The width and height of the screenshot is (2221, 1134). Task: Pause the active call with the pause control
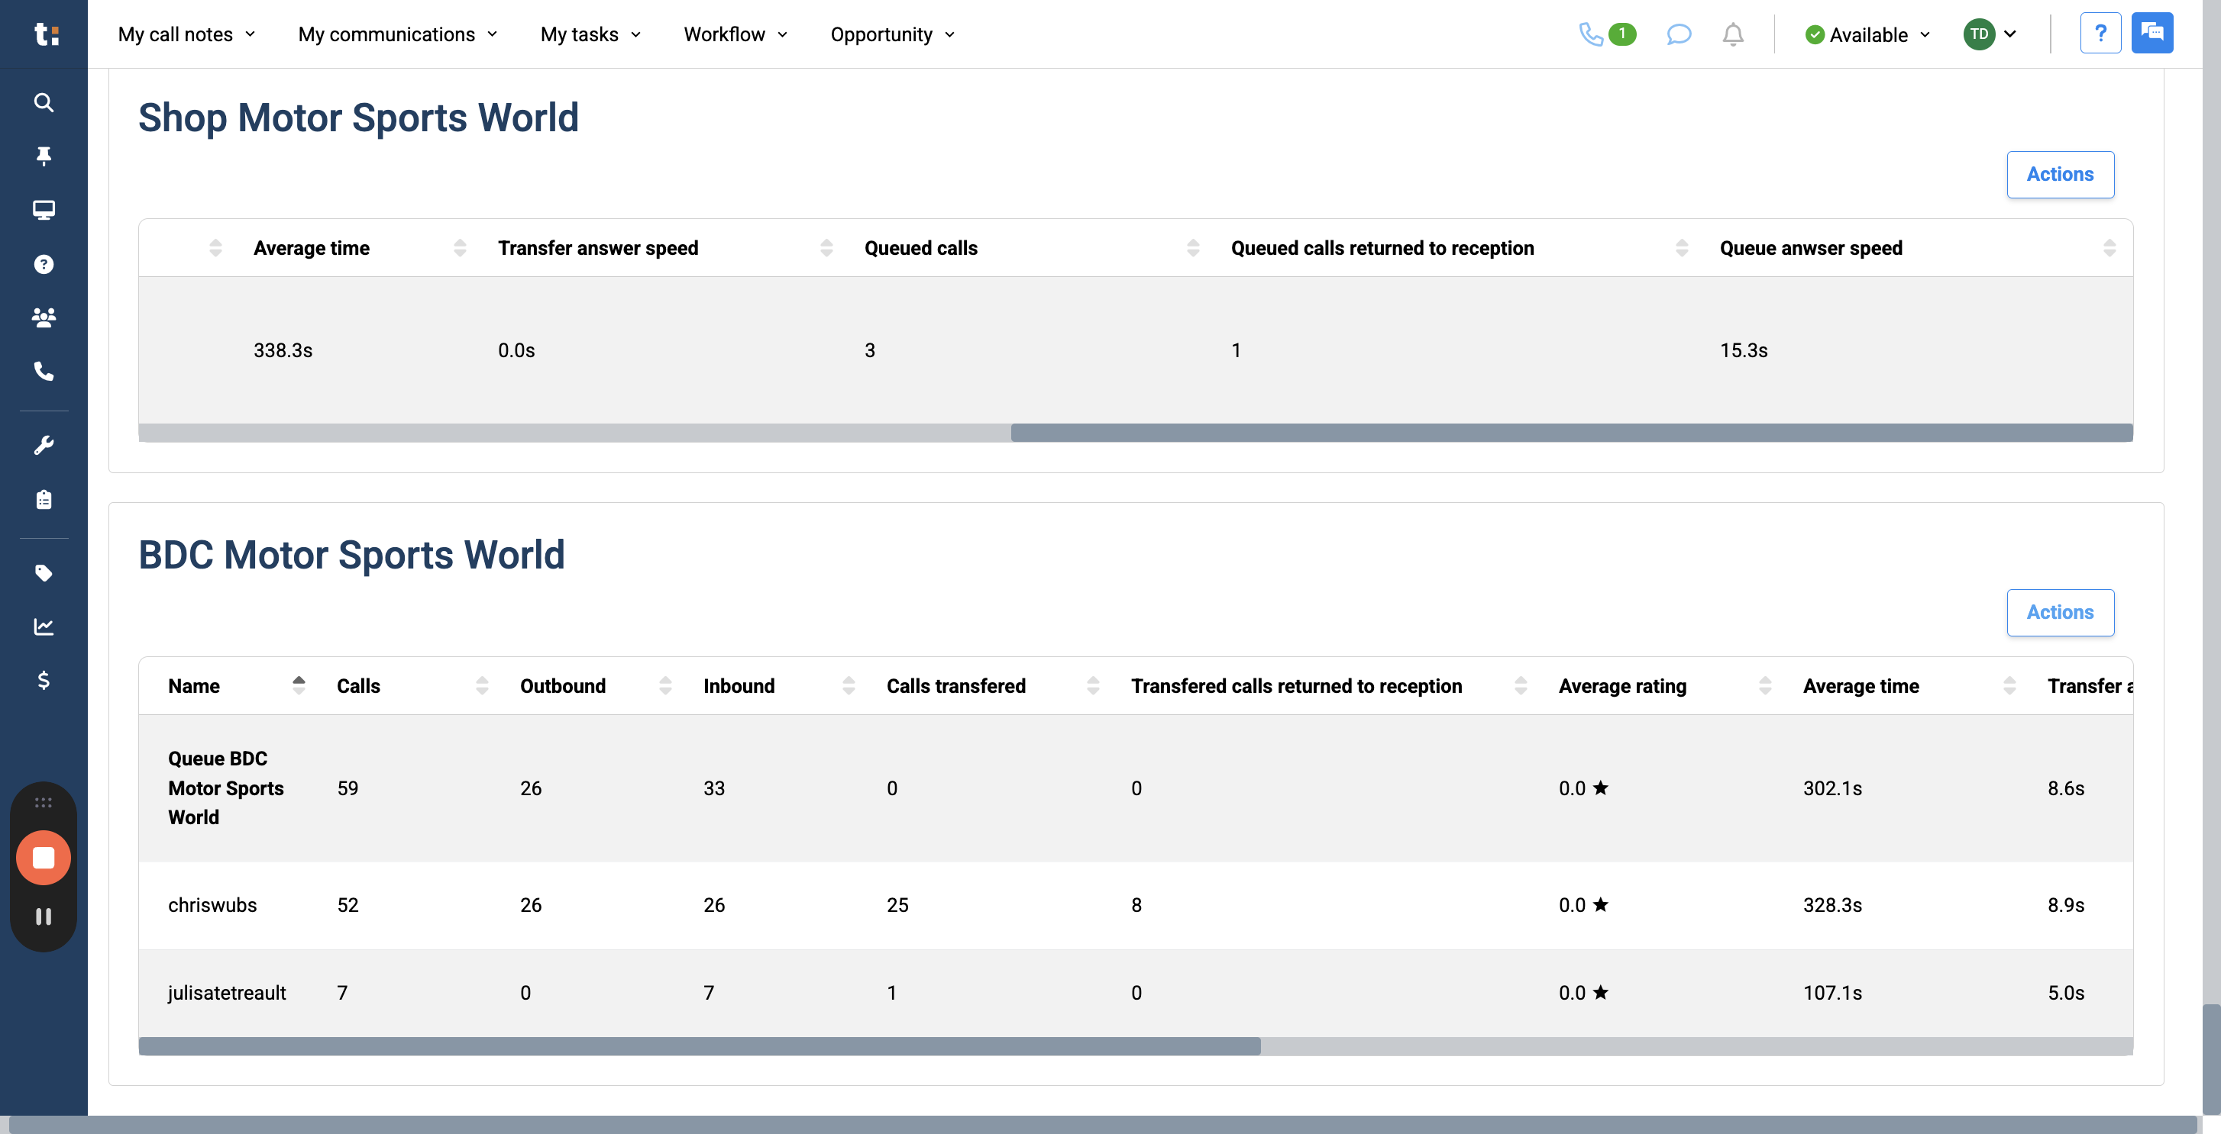pyautogui.click(x=43, y=916)
